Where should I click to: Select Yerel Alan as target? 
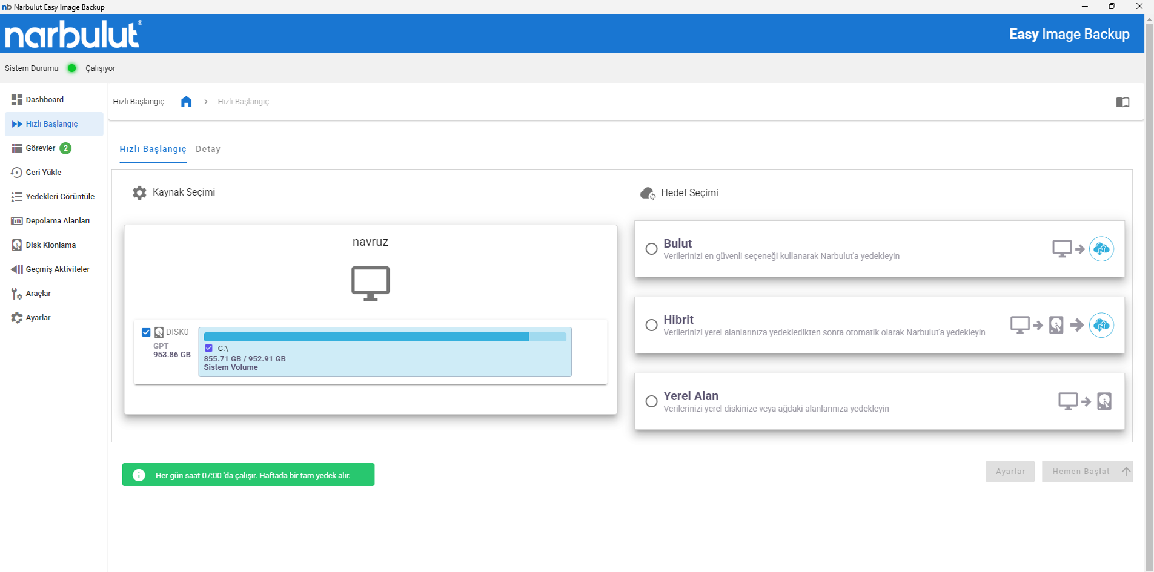pyautogui.click(x=651, y=401)
